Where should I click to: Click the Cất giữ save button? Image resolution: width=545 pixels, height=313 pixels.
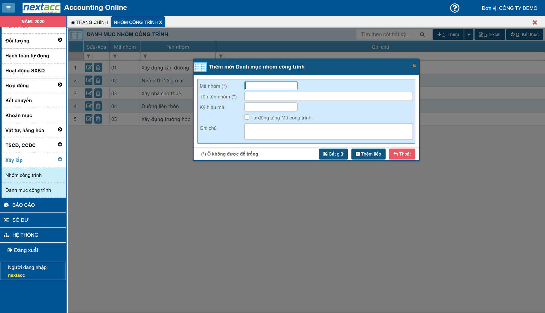333,154
